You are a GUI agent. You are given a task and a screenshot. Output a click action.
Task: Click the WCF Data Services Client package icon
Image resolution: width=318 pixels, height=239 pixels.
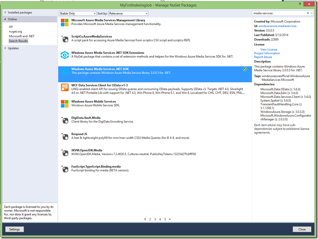[65, 88]
